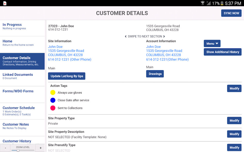Tap the notification icon in top-left corner
244x152 pixels.
click(x=5, y=3)
